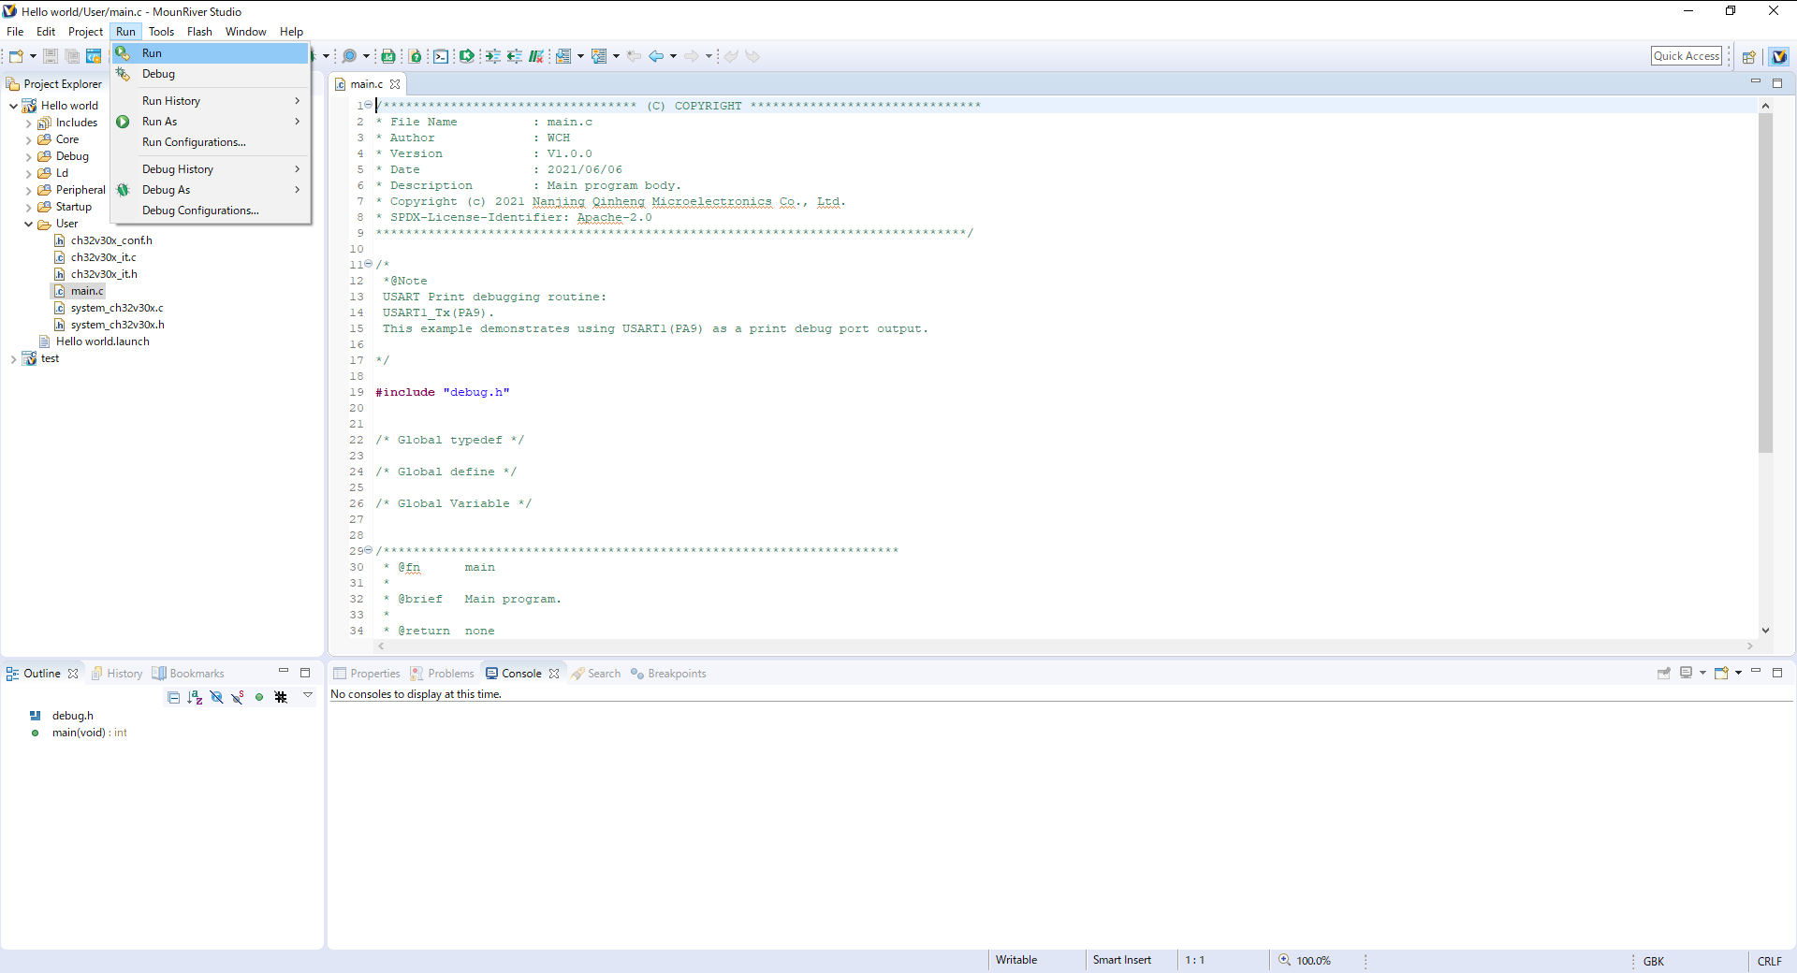
Task: Open dropdown next to Back arrow
Action: click(x=673, y=56)
